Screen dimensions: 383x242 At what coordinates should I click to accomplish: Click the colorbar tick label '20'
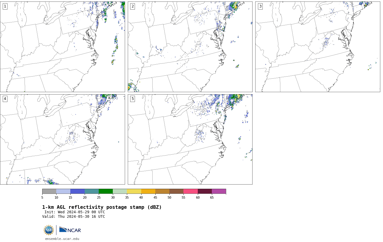coord(85,197)
